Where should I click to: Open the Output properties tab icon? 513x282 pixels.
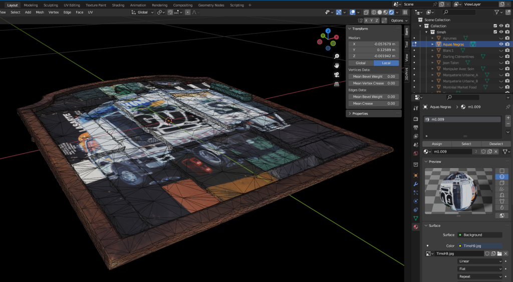pos(415,127)
